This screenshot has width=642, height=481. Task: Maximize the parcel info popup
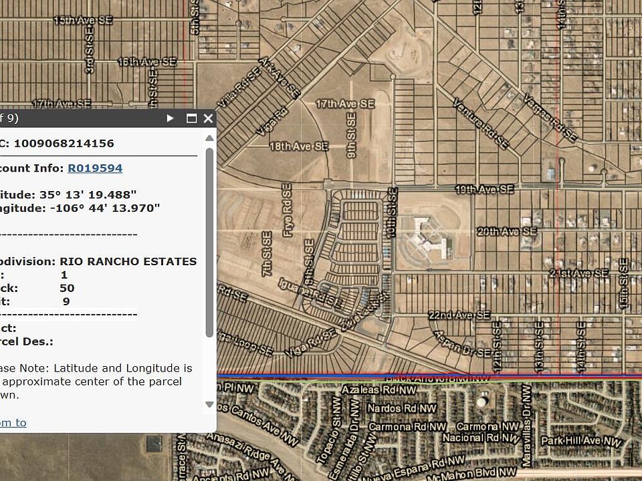coord(191,118)
